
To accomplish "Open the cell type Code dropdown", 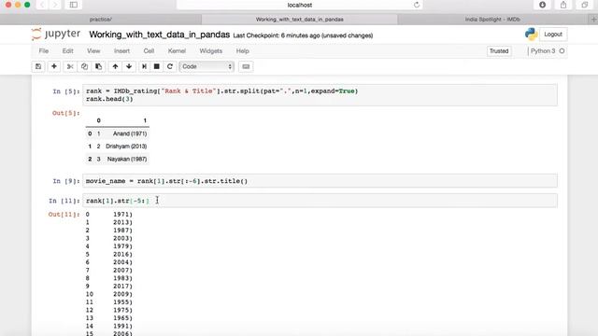I will coord(206,66).
